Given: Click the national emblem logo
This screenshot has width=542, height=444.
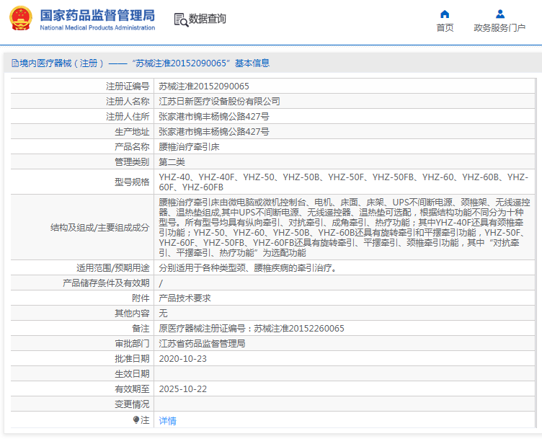Looking at the screenshot, I should 21,18.
